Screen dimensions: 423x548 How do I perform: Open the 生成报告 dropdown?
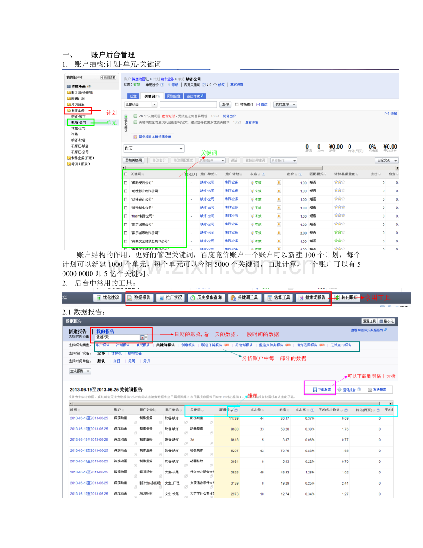80,371
